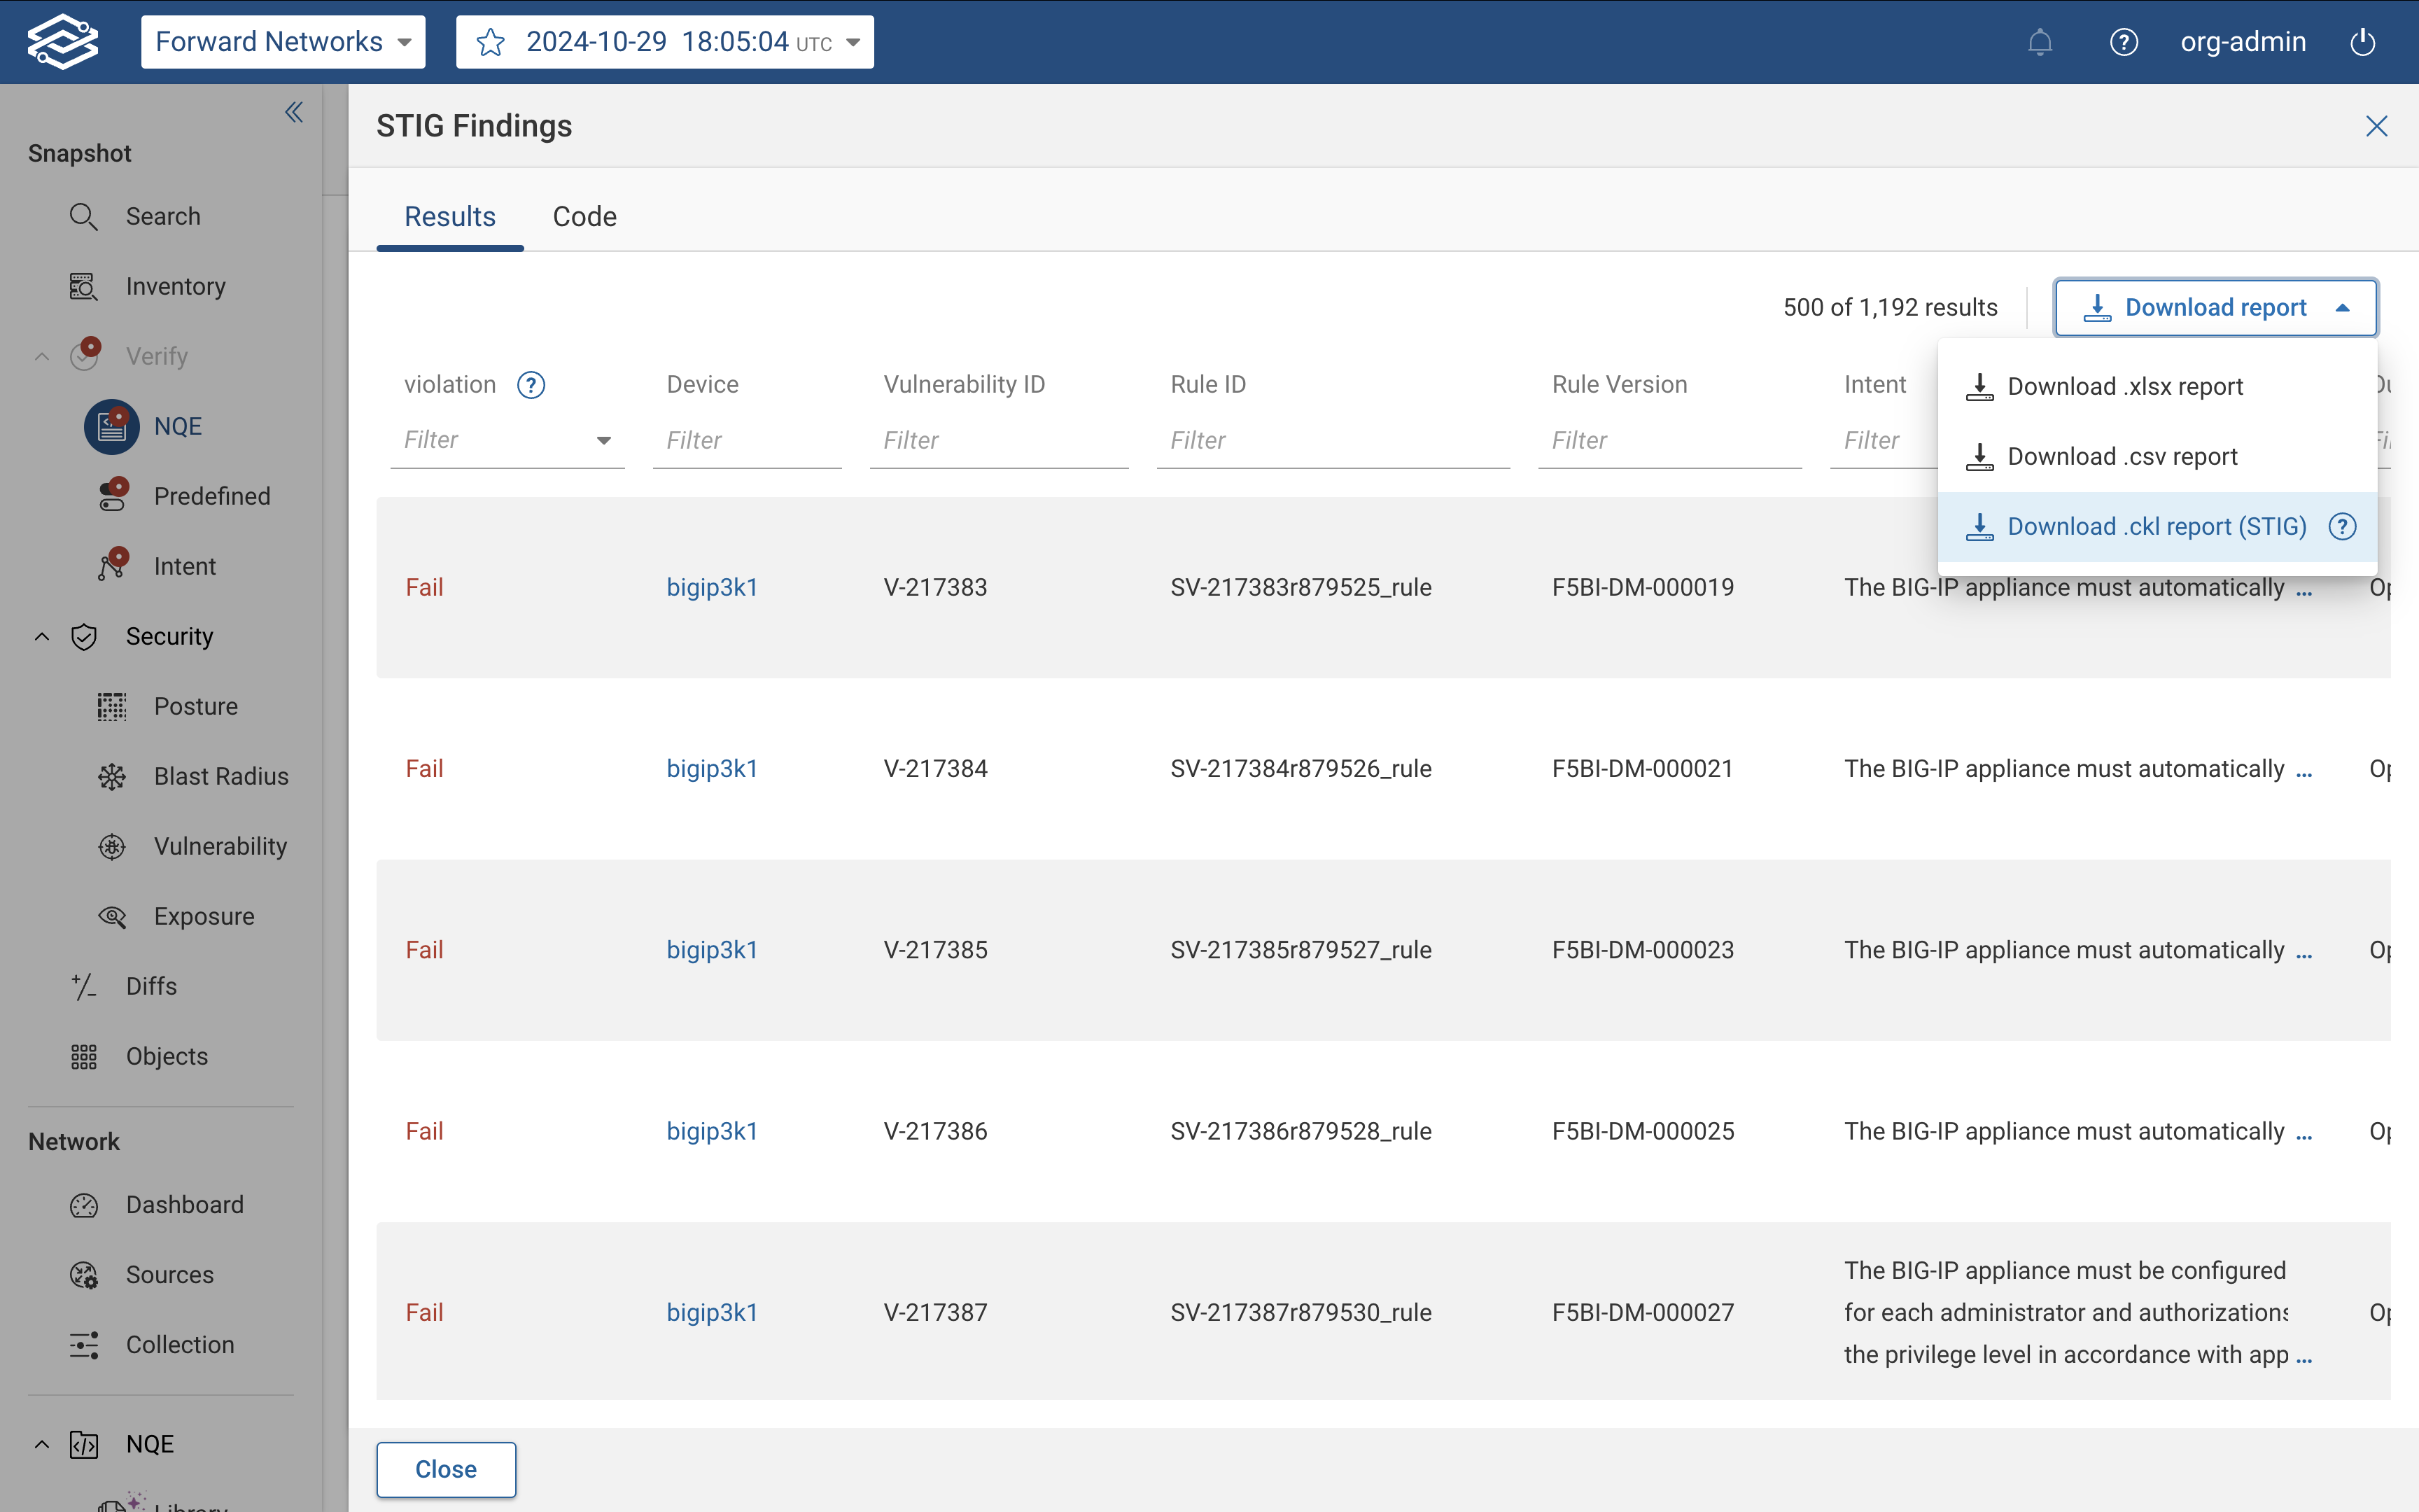The image size is (2419, 1512).
Task: Open the Search sidebar item
Action: coord(163,216)
